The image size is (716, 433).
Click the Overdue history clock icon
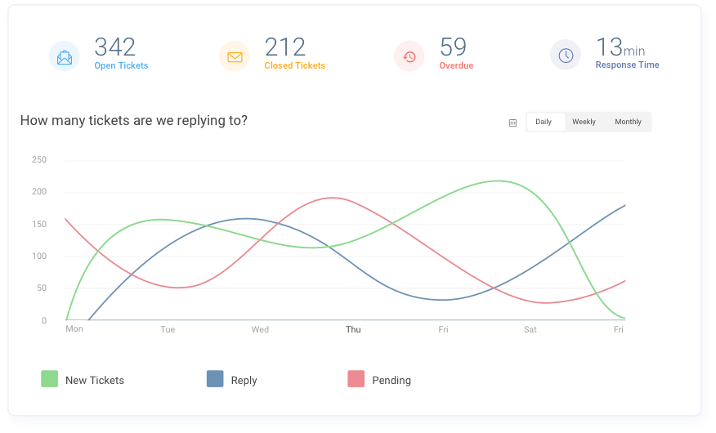(x=409, y=57)
